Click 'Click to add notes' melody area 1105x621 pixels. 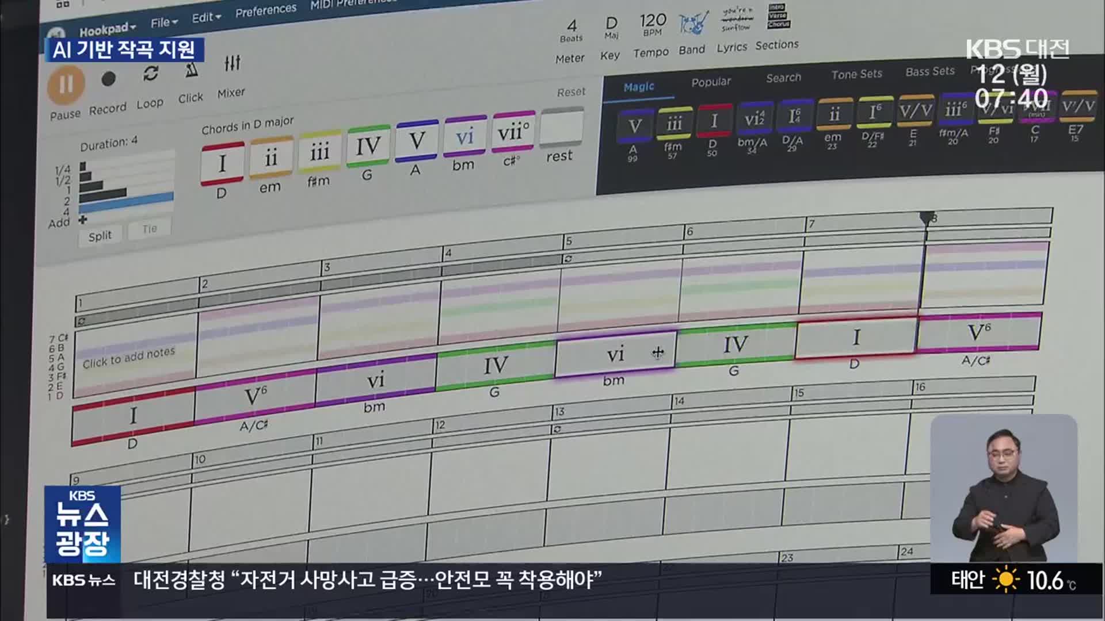pyautogui.click(x=128, y=356)
